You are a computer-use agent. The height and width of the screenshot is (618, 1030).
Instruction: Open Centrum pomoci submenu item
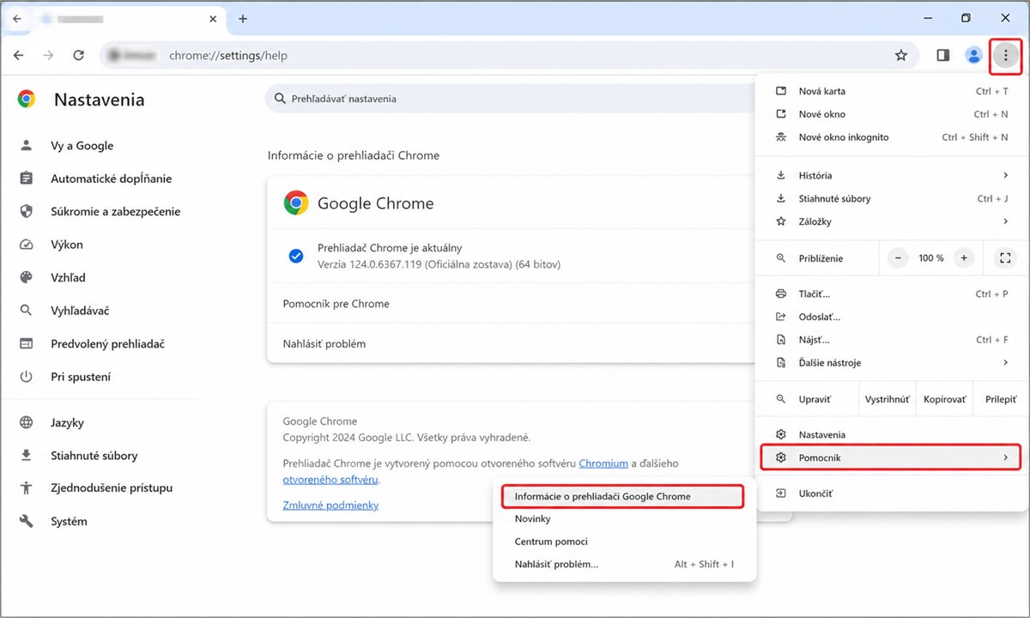point(625,542)
